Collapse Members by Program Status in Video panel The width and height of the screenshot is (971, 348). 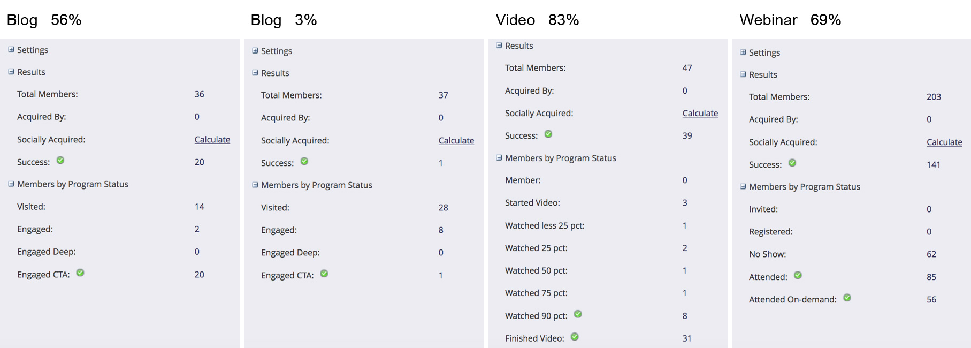click(x=499, y=158)
